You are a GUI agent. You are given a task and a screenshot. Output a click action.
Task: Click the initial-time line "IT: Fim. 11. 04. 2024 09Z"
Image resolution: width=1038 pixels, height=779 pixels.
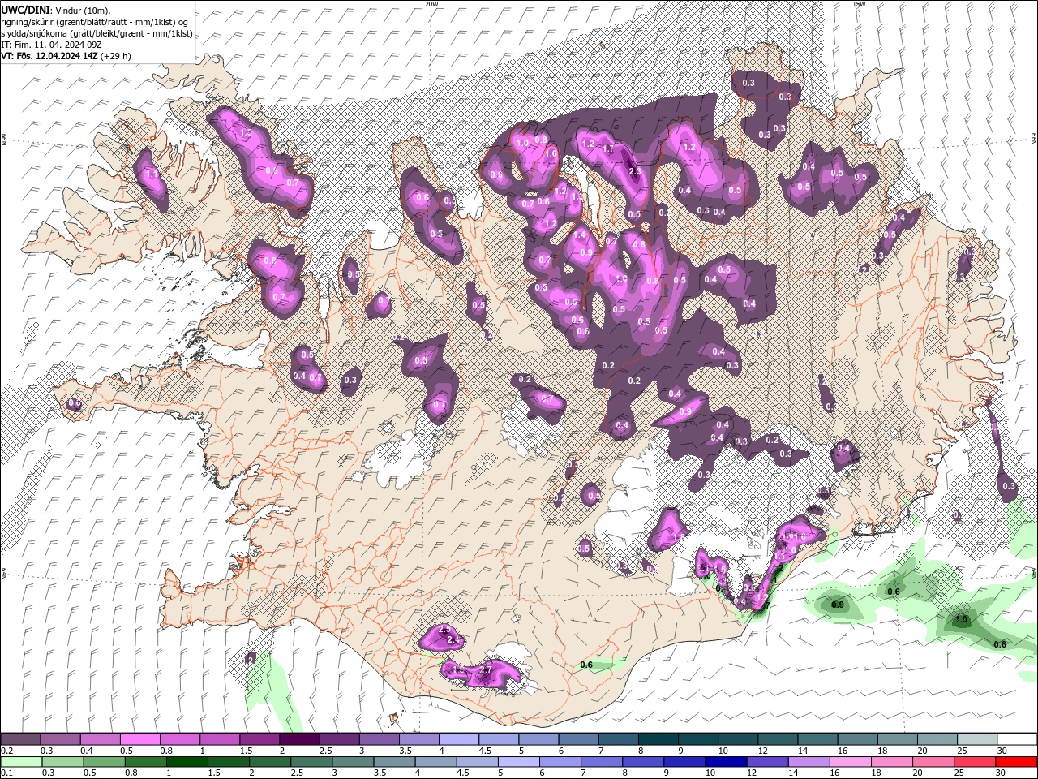coord(50,45)
